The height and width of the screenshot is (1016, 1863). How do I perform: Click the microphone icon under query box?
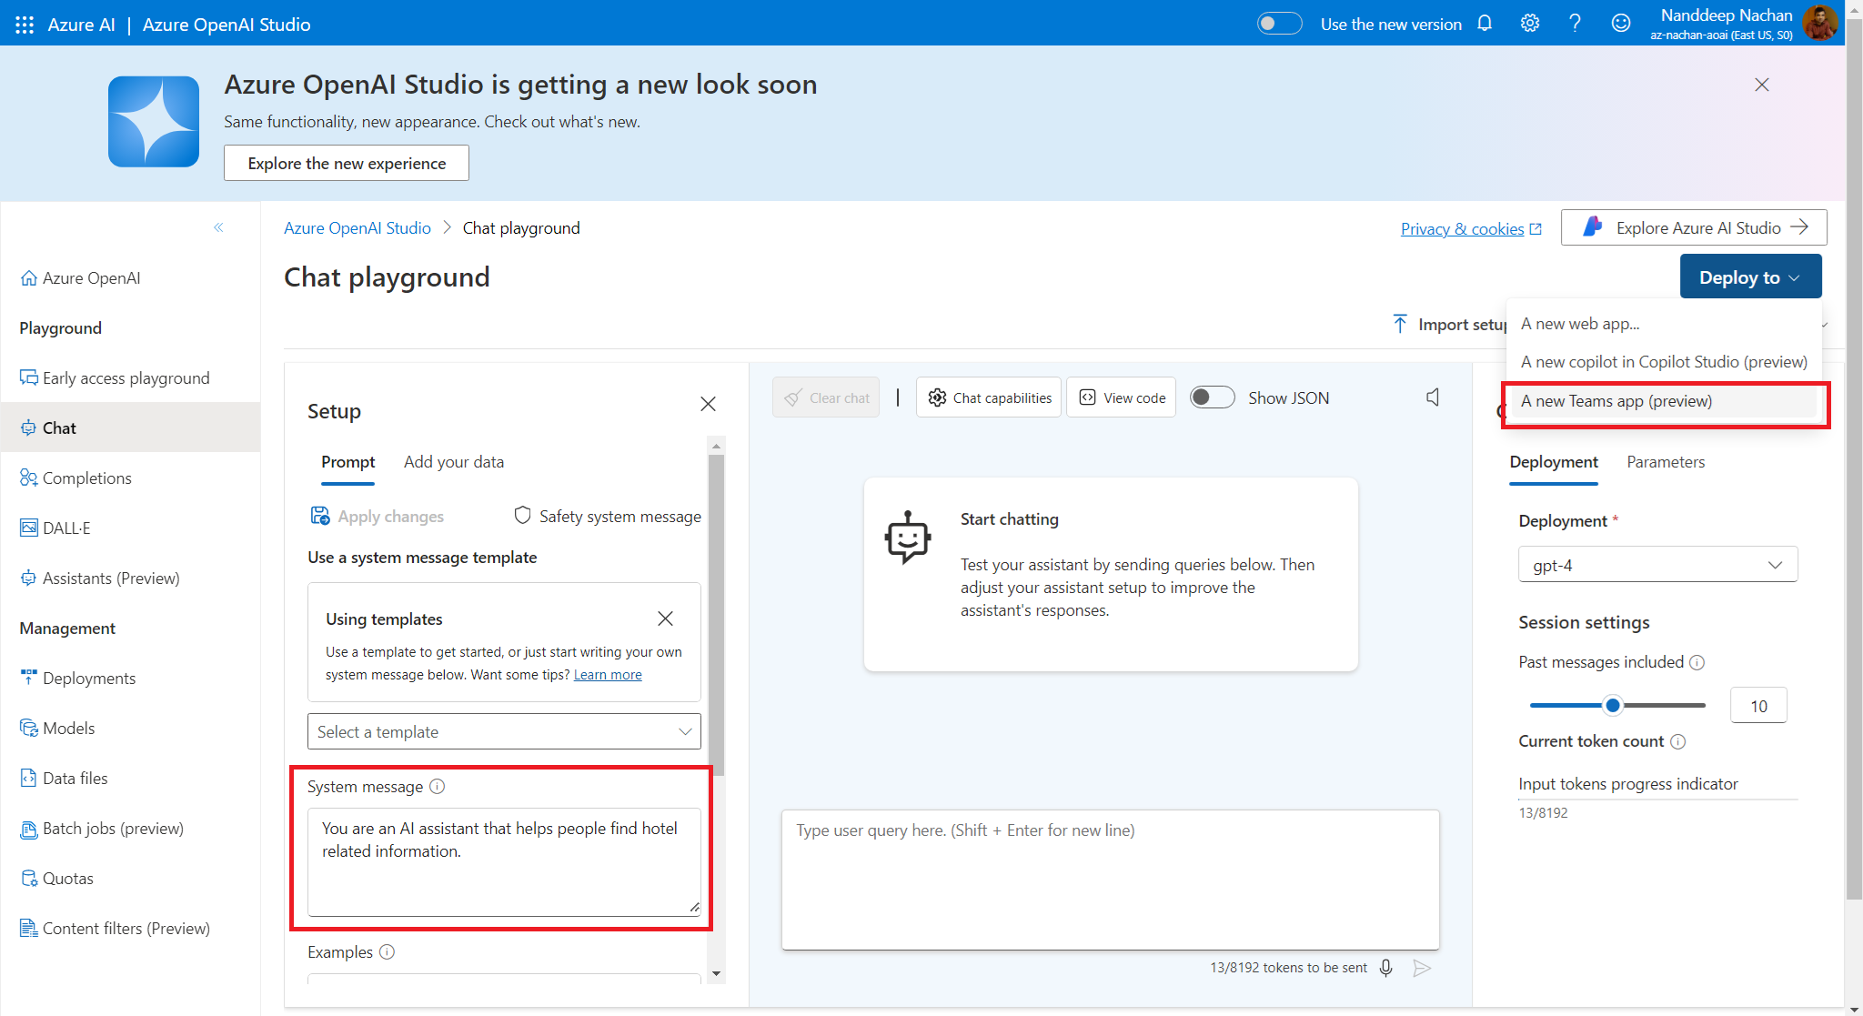click(x=1385, y=968)
